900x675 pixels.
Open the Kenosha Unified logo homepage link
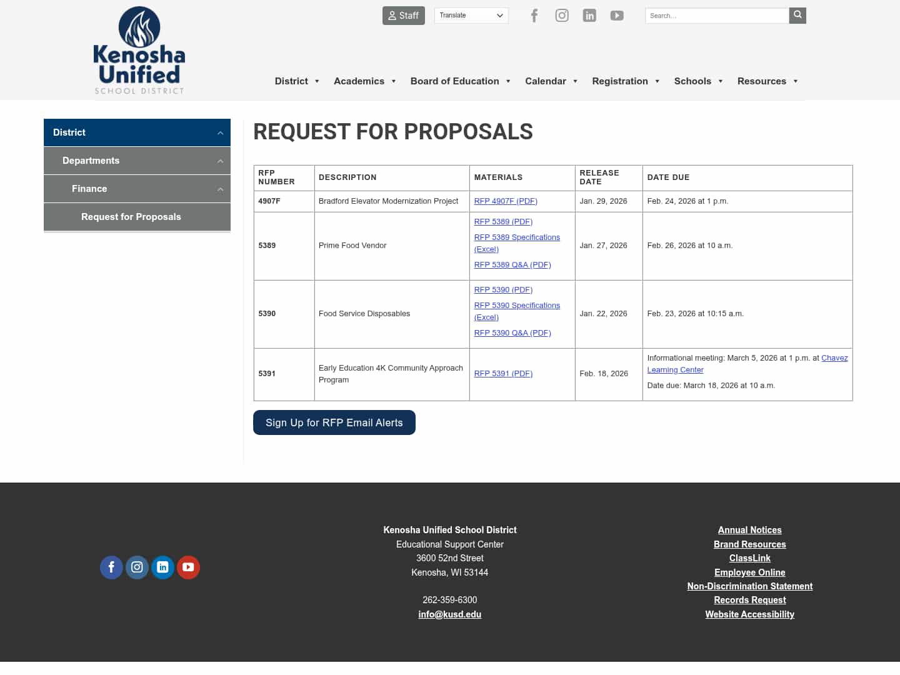point(139,50)
